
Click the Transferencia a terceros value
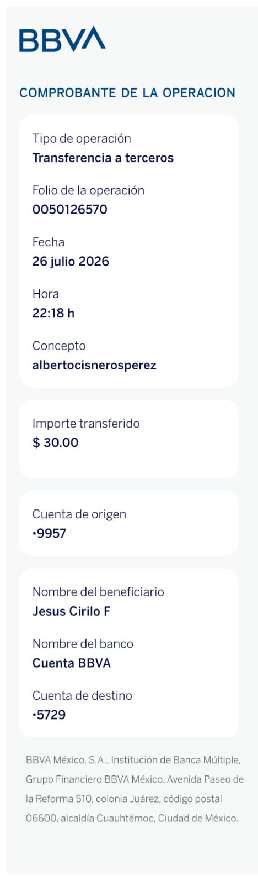tap(103, 158)
